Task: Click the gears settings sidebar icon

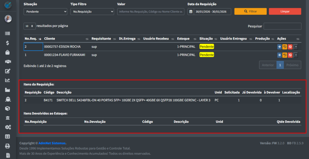Action: click(8, 127)
